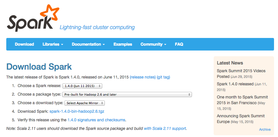Open the Download nav item
The image size is (278, 137).
24,44
